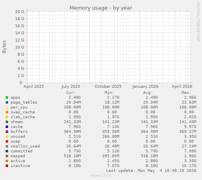Image resolution: width=202 pixels, height=180 pixels.
Task: Click the 'October 2025' x-axis label
Action: point(108,87)
